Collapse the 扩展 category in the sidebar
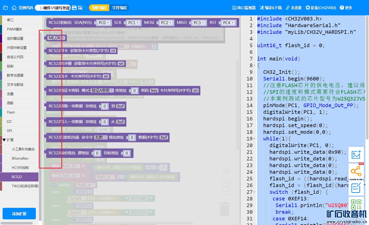Viewport: 369px width, 225px height. (x=4, y=140)
